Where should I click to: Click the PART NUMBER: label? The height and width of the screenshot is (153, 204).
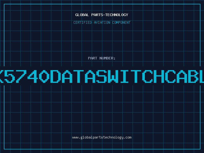tap(102, 58)
